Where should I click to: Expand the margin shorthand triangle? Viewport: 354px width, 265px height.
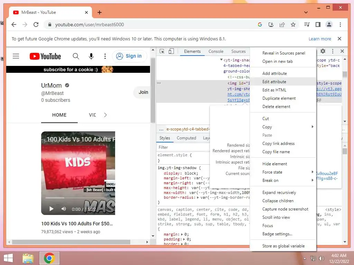click(x=182, y=234)
